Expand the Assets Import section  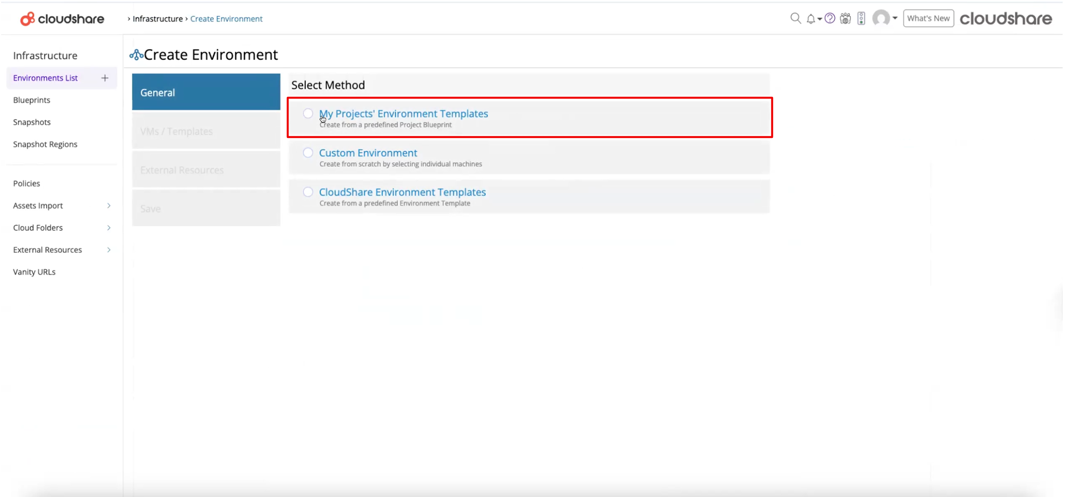click(x=108, y=205)
